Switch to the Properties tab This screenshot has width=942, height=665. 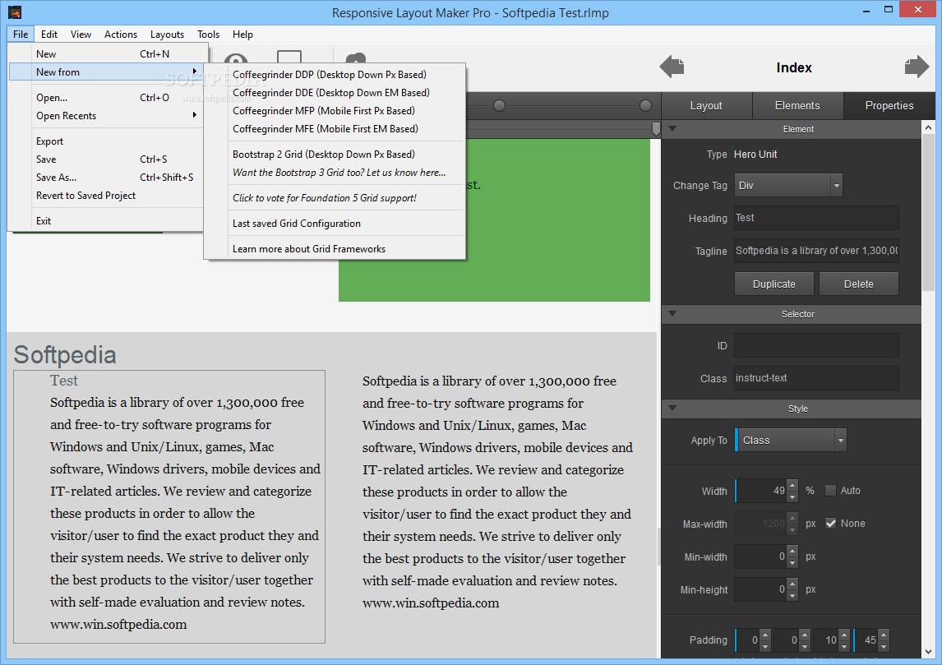pyautogui.click(x=889, y=106)
